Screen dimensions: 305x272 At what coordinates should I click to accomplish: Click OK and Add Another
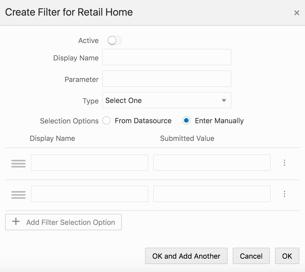click(x=186, y=256)
